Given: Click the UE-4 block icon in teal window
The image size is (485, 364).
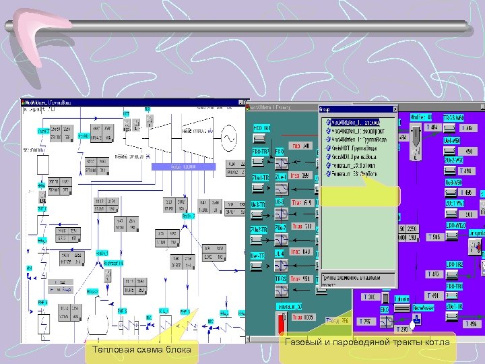Looking at the screenshot, I should click(x=282, y=265).
